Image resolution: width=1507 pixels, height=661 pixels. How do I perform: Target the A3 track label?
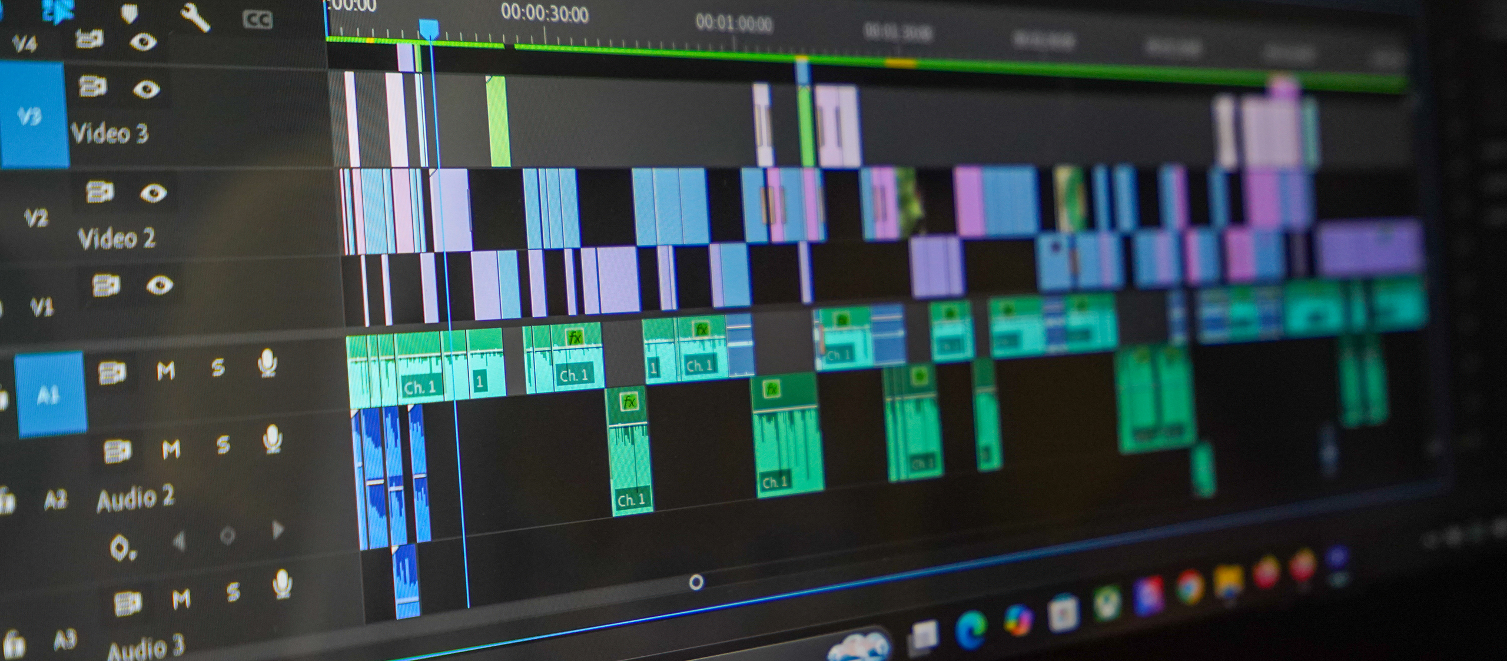pos(65,641)
